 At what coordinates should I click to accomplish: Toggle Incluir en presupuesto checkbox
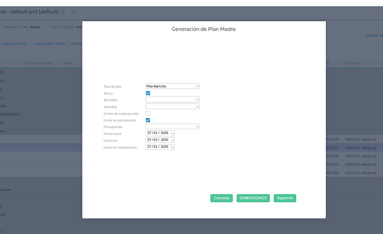[x=148, y=120]
